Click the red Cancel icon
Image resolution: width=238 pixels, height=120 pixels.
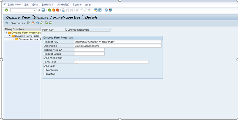[x=57, y=10]
